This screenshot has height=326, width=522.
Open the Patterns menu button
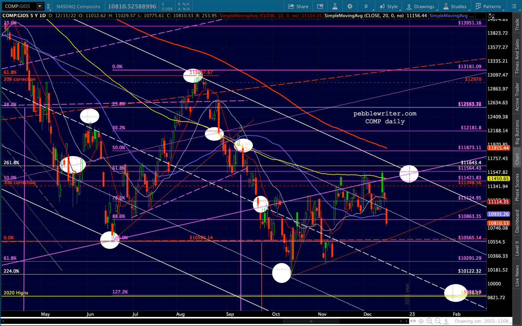(489, 6)
